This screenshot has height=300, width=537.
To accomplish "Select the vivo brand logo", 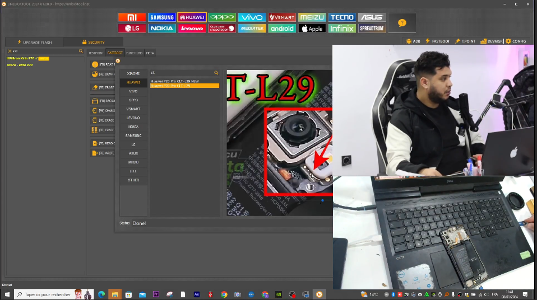I will point(252,17).
